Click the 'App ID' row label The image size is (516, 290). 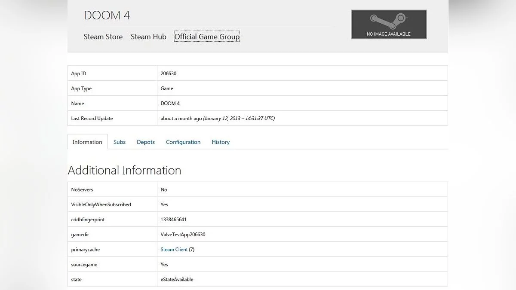(x=79, y=73)
